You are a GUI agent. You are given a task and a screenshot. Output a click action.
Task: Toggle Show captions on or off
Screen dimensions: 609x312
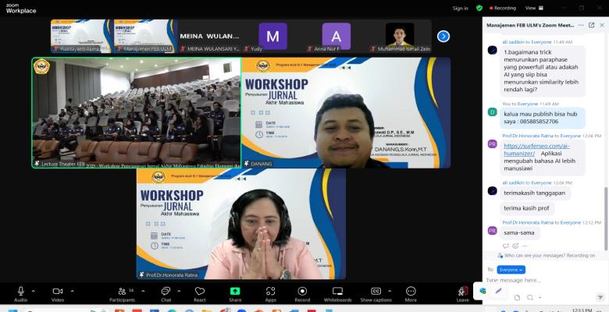376,292
